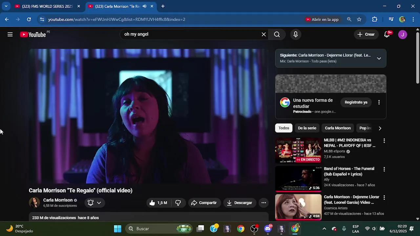Select the Todos filter chip

tap(284, 128)
